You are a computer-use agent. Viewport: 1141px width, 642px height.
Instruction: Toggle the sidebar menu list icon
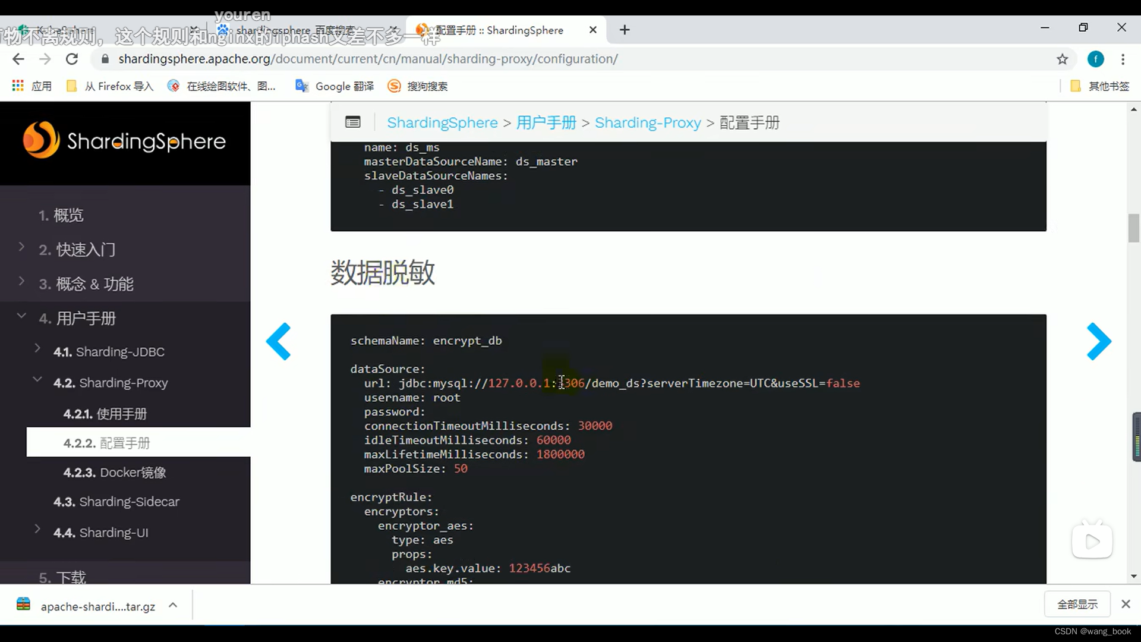[353, 122]
